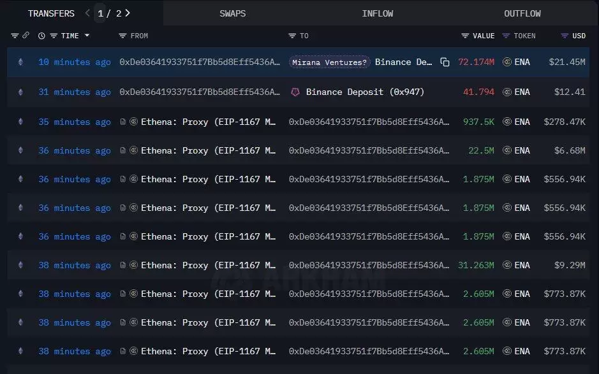Select the 72.174M value
This screenshot has width=599, height=374.
[x=476, y=62]
